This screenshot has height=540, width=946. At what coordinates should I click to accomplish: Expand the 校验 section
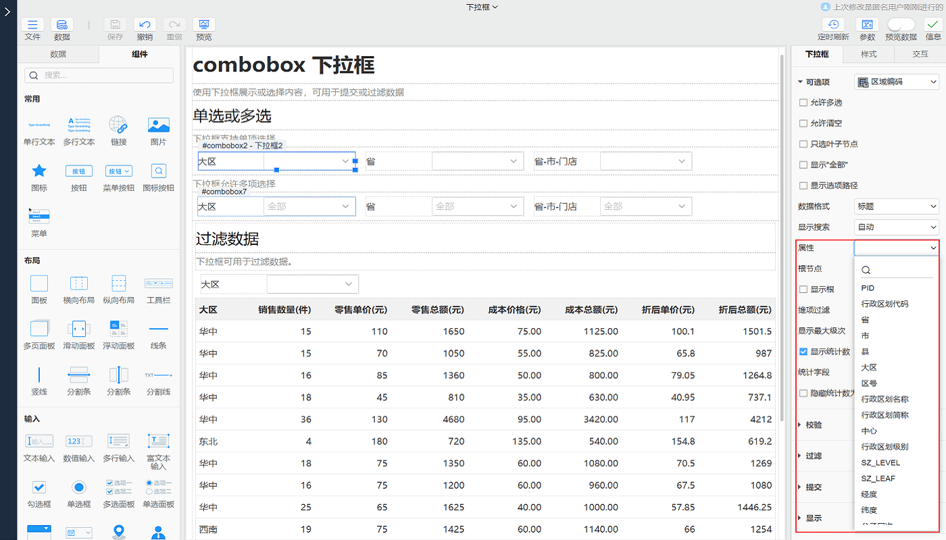click(814, 425)
